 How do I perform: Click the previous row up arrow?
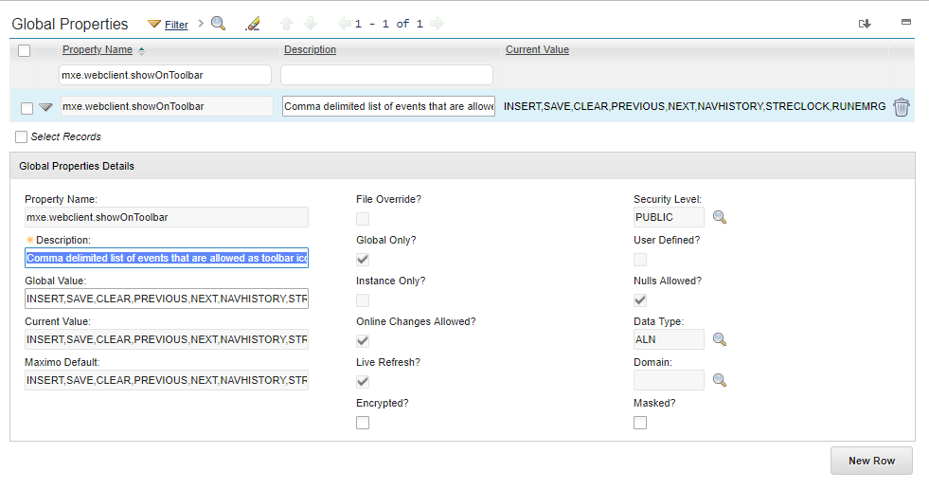pos(286,24)
